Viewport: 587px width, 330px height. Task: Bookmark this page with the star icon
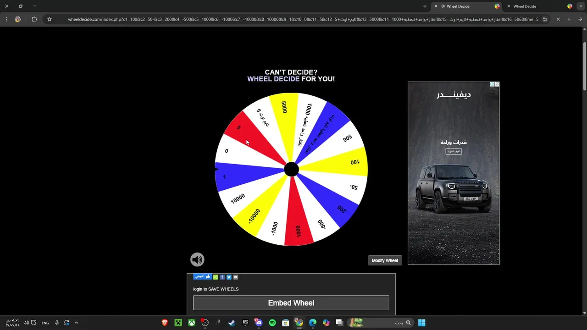[50, 19]
